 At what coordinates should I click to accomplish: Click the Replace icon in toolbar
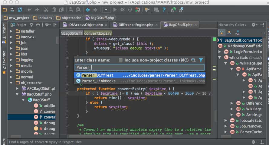pos(78,10)
